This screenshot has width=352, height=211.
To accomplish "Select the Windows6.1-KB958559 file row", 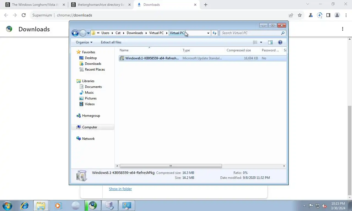I will (202, 58).
